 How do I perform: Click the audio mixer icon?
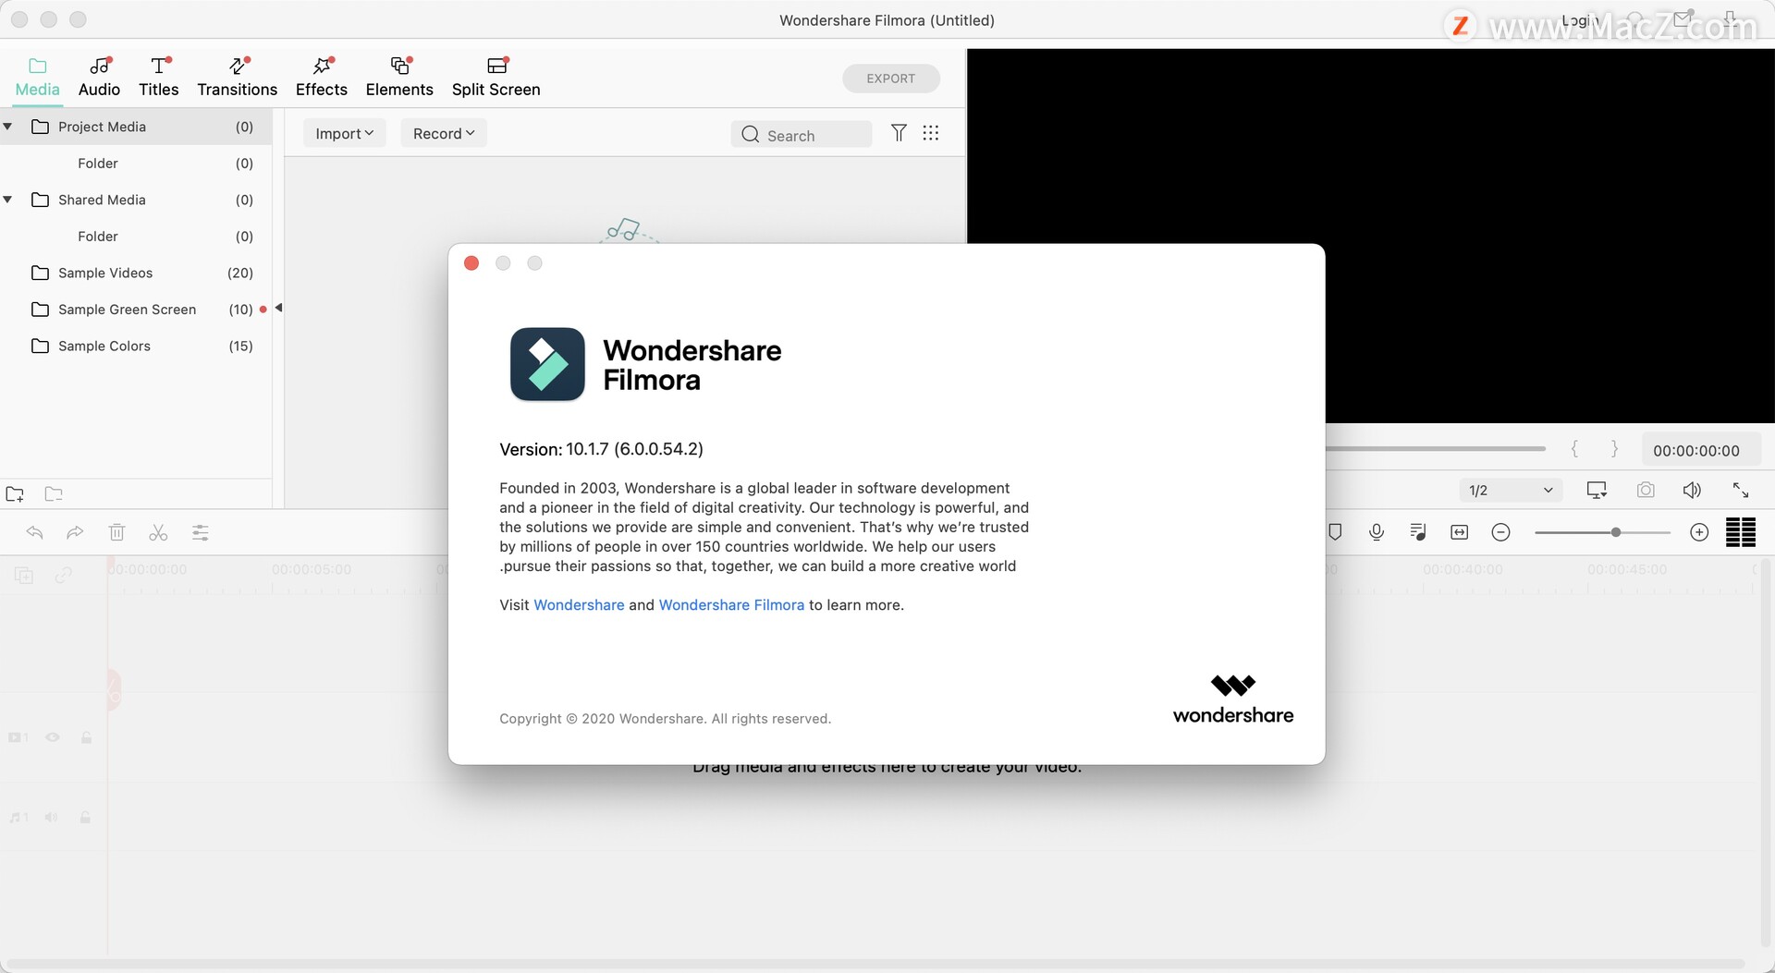[x=1417, y=532]
